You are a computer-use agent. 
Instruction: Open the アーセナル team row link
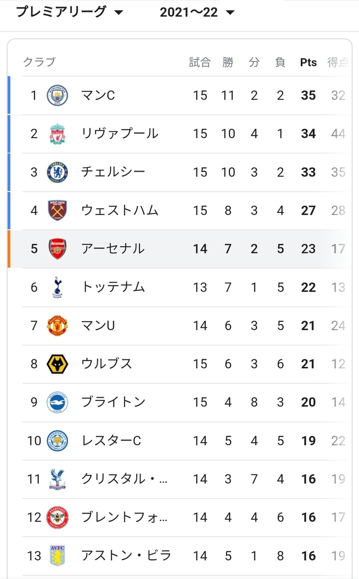click(x=113, y=249)
